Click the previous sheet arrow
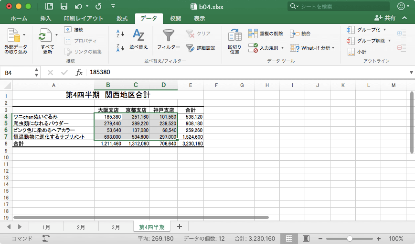 coord(9,227)
